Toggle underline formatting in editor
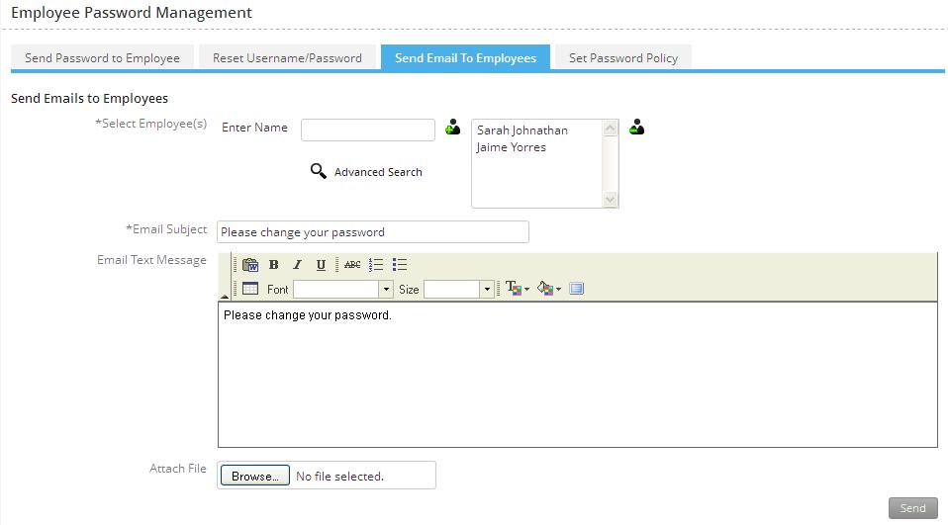The image size is (948, 525). [x=321, y=265]
